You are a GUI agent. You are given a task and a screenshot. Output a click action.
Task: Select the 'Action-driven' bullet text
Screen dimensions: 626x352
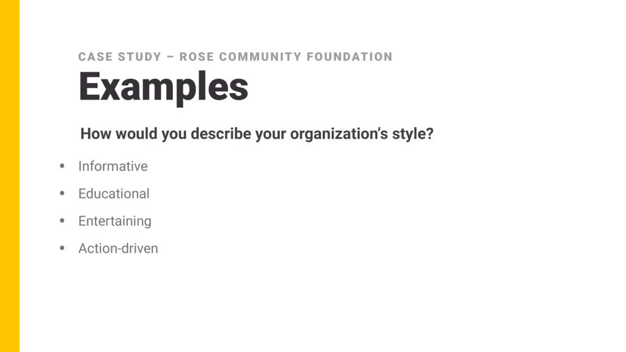[x=118, y=248]
